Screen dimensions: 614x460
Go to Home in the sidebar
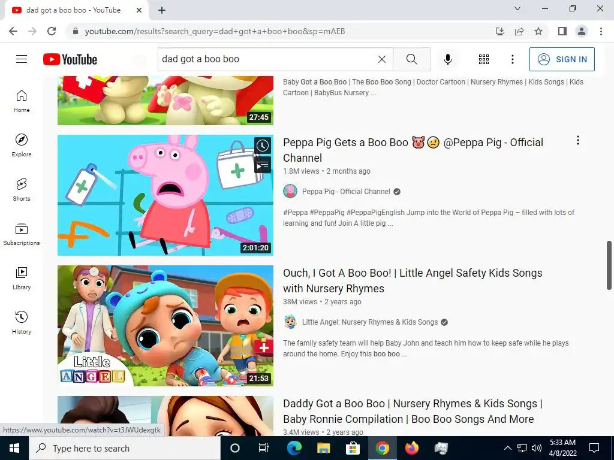tap(22, 101)
